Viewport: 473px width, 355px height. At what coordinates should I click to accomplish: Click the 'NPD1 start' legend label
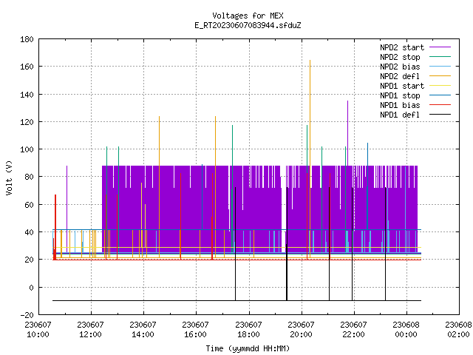pos(402,86)
